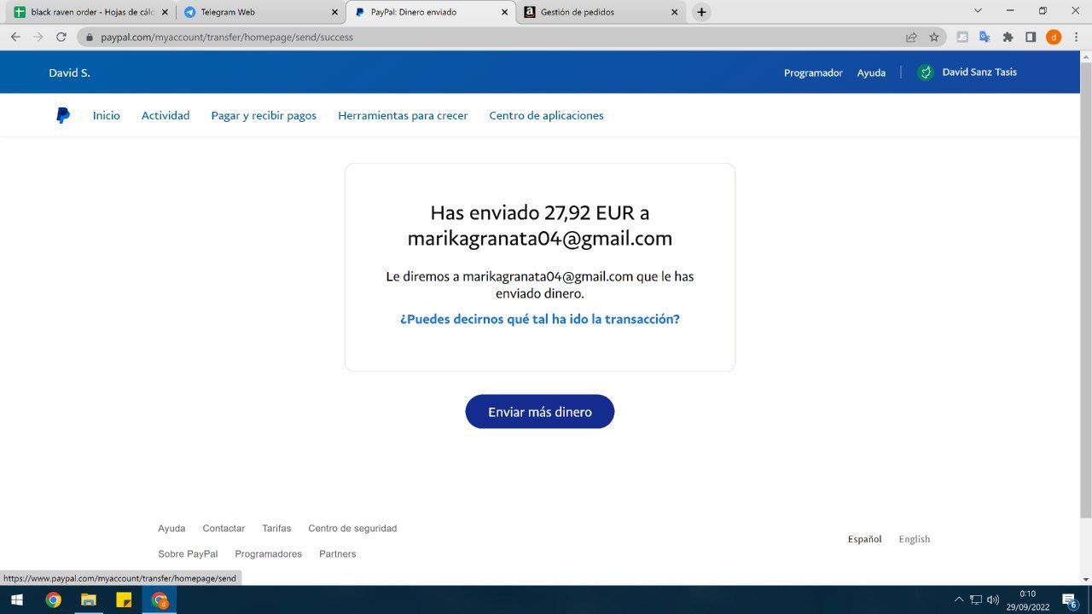The height and width of the screenshot is (614, 1092).
Task: Open the footer Tarifas link
Action: [276, 529]
